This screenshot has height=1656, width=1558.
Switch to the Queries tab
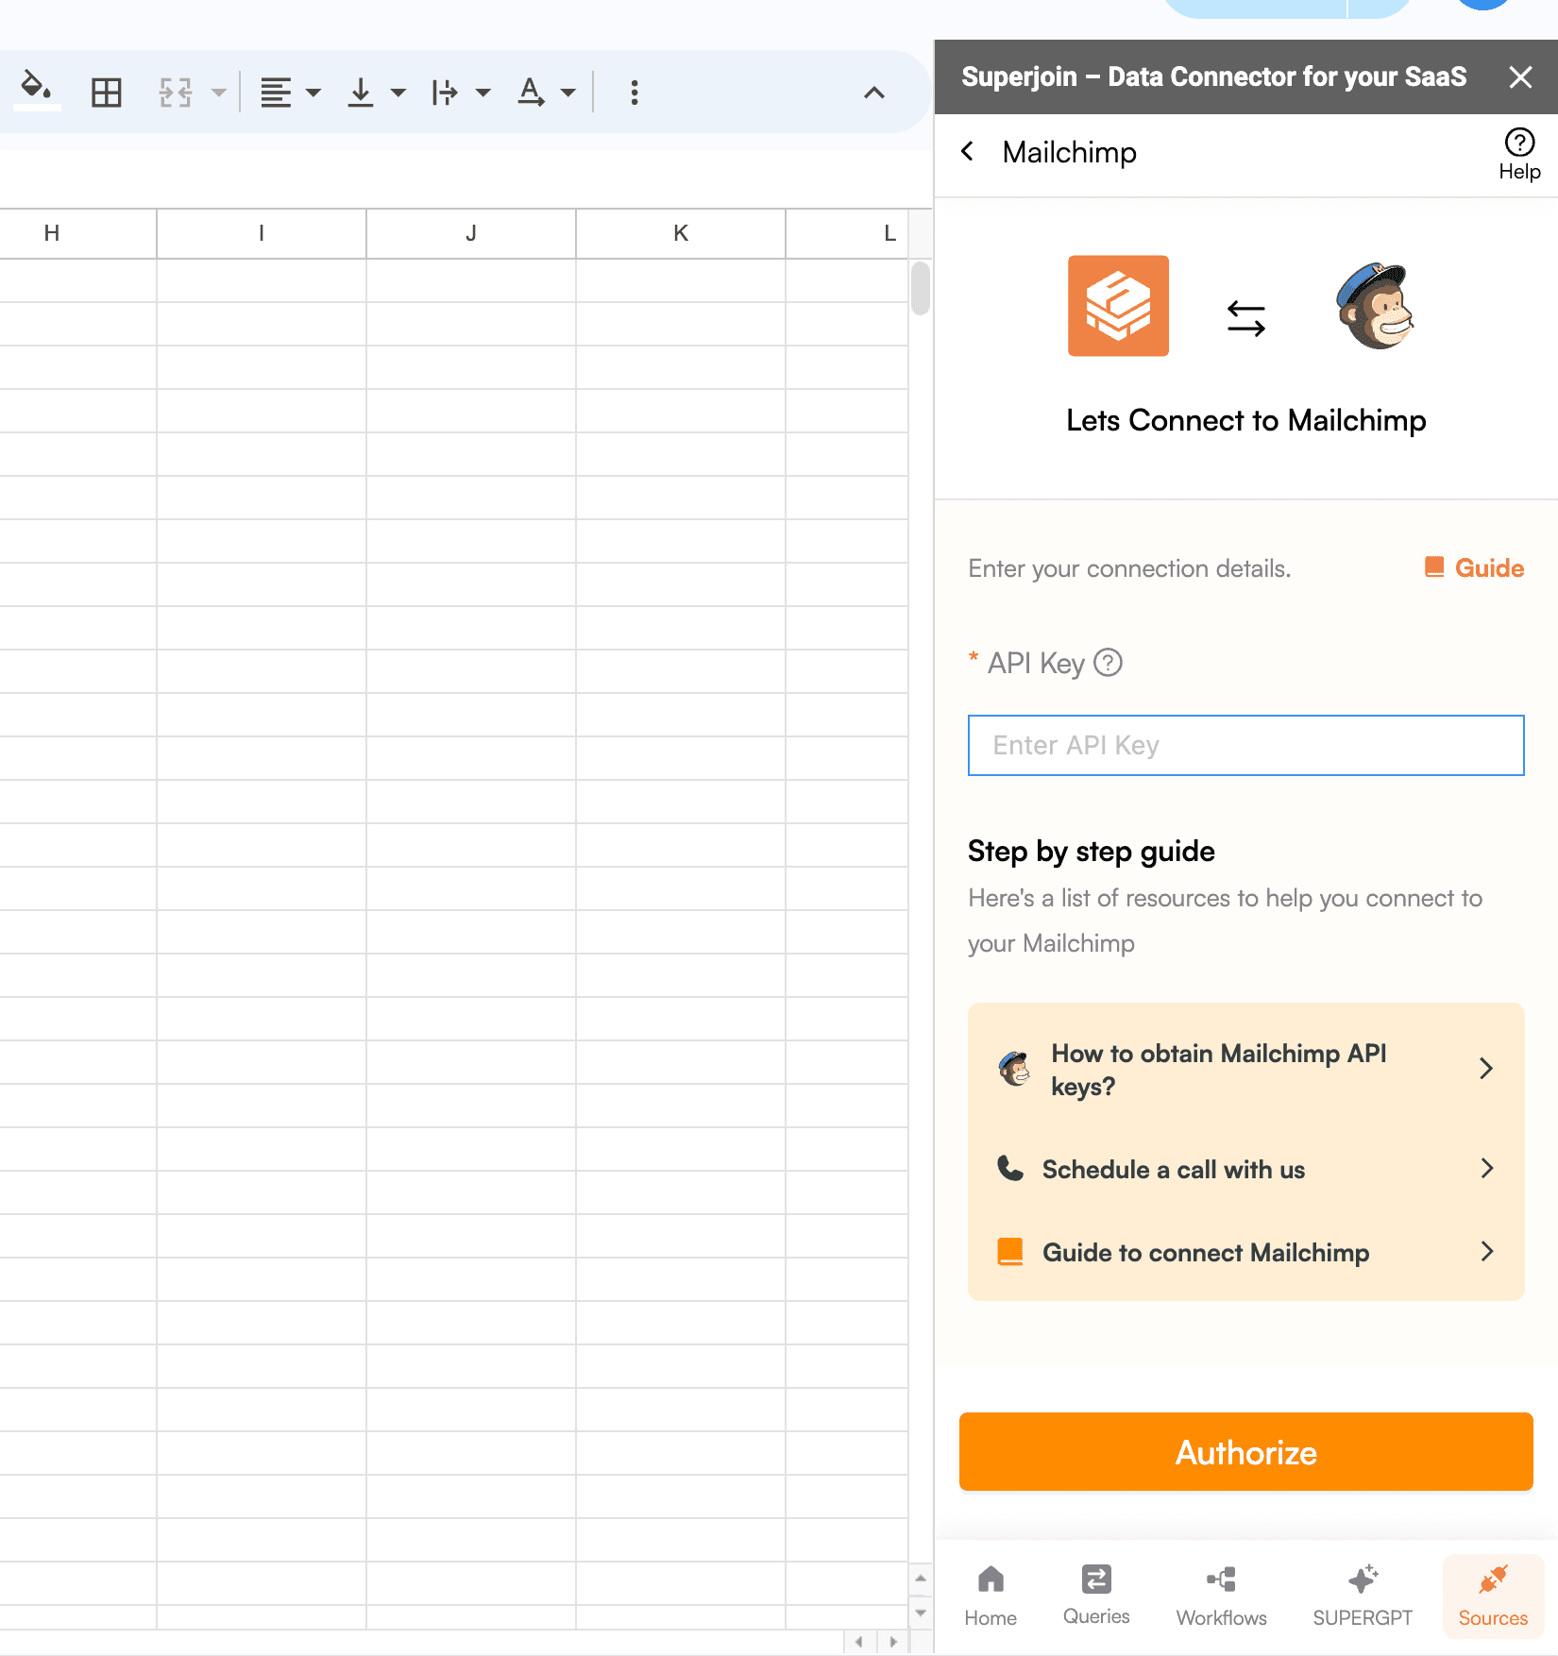[x=1096, y=1596]
